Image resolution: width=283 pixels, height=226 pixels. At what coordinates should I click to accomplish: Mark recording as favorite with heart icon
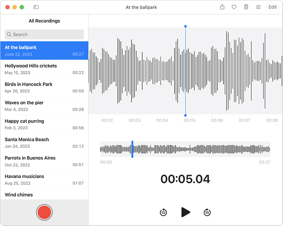click(234, 7)
